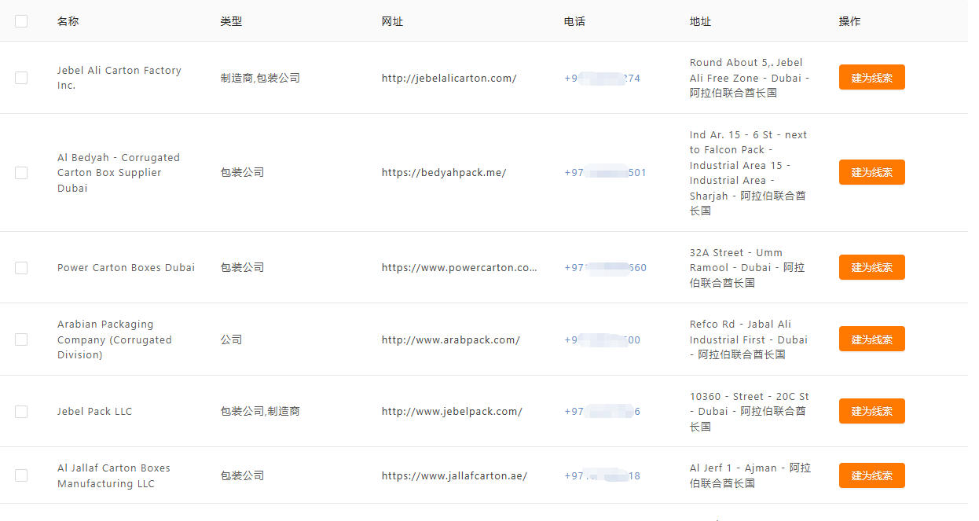Click address Ind Ar. 15 - 6 St Sharjah
The width and height of the screenshot is (979, 521).
[749, 172]
